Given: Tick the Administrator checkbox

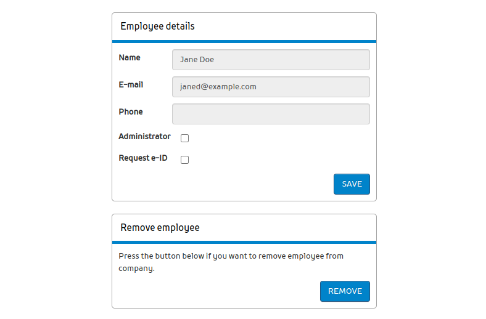Looking at the screenshot, I should 184,138.
